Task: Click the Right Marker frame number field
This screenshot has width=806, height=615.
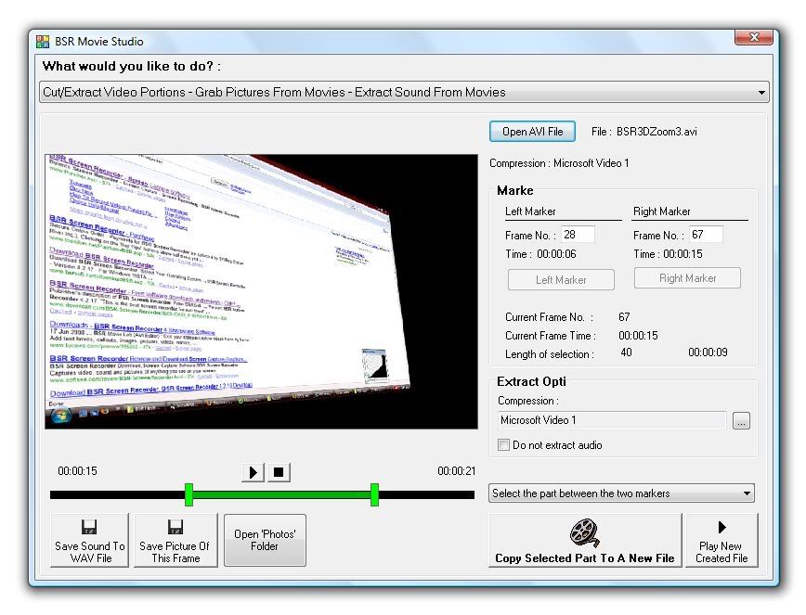Action: (x=706, y=235)
